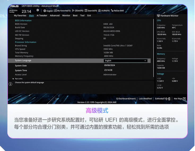Open the Ai Tweaker tab
This screenshot has width=195, height=151.
click(42, 16)
